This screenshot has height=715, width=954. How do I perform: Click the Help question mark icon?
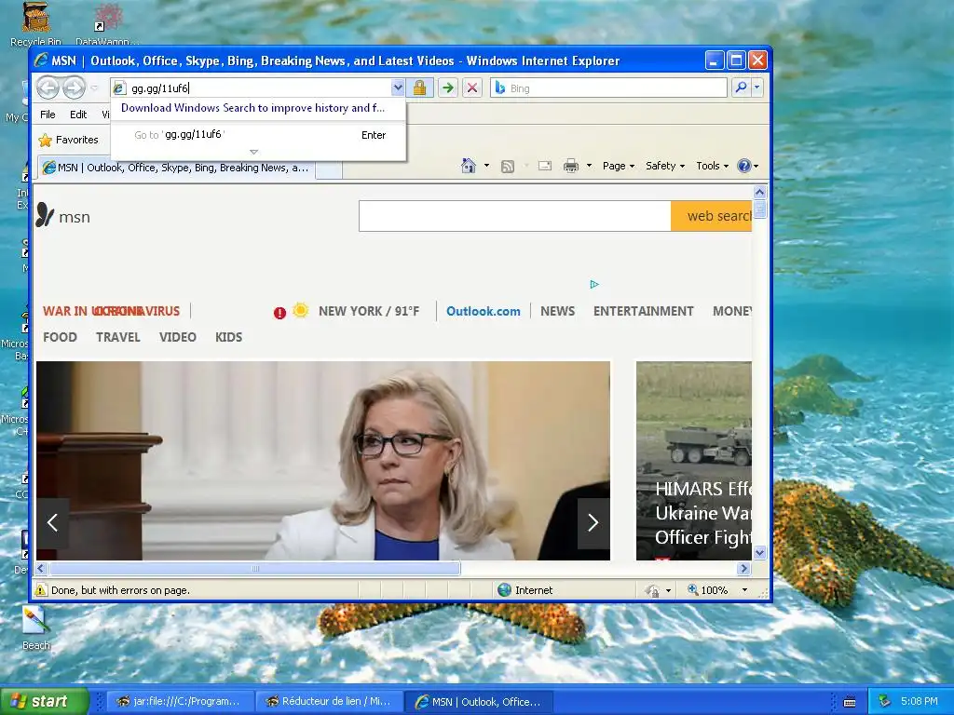(743, 166)
